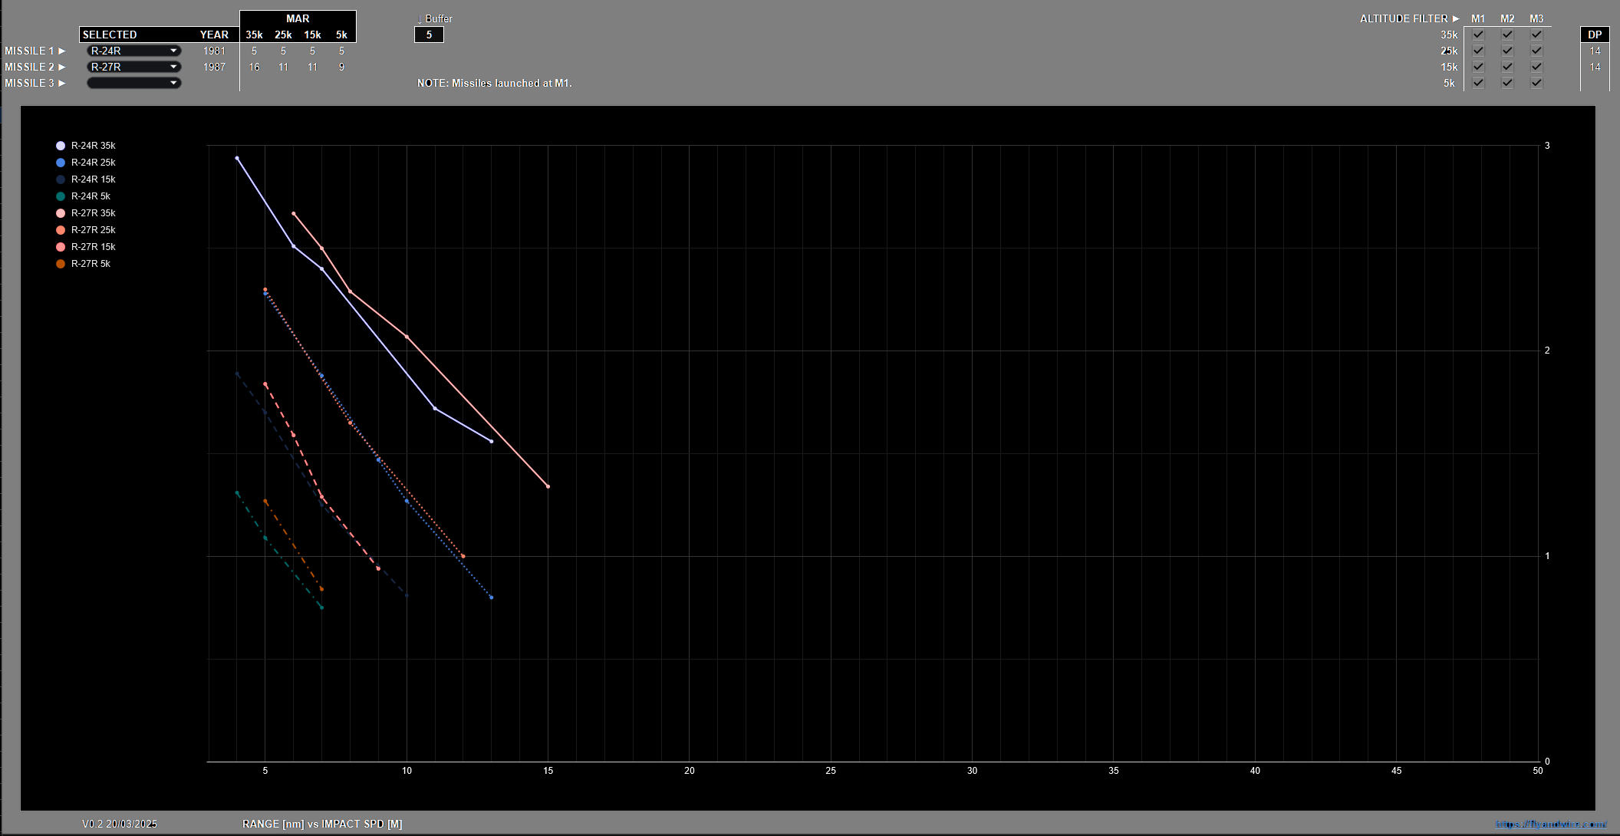Click the R-27R 25k legend dot

coord(61,230)
